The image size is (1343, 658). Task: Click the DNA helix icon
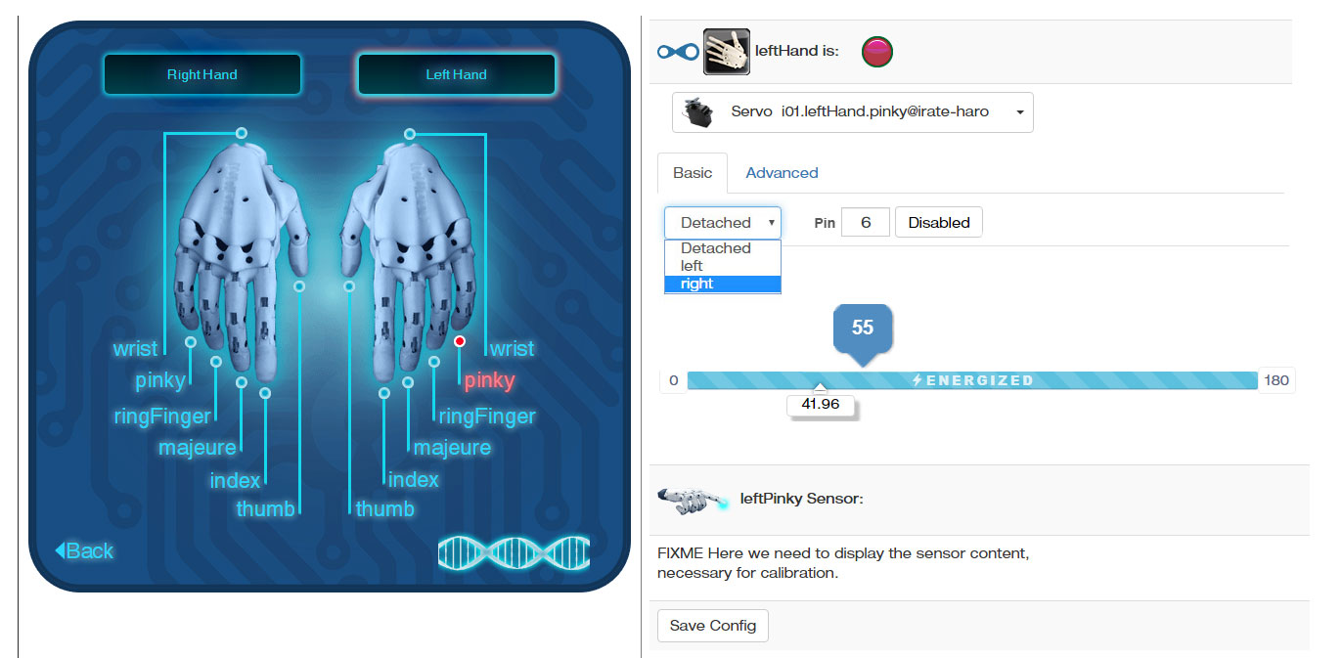tap(515, 552)
